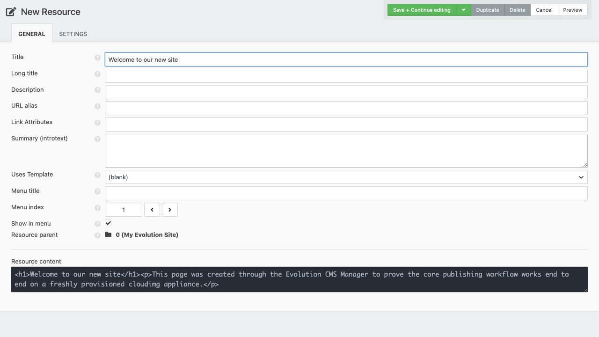Screen dimensions: 599x337
Task: Click the Preview button
Action: click(x=573, y=10)
